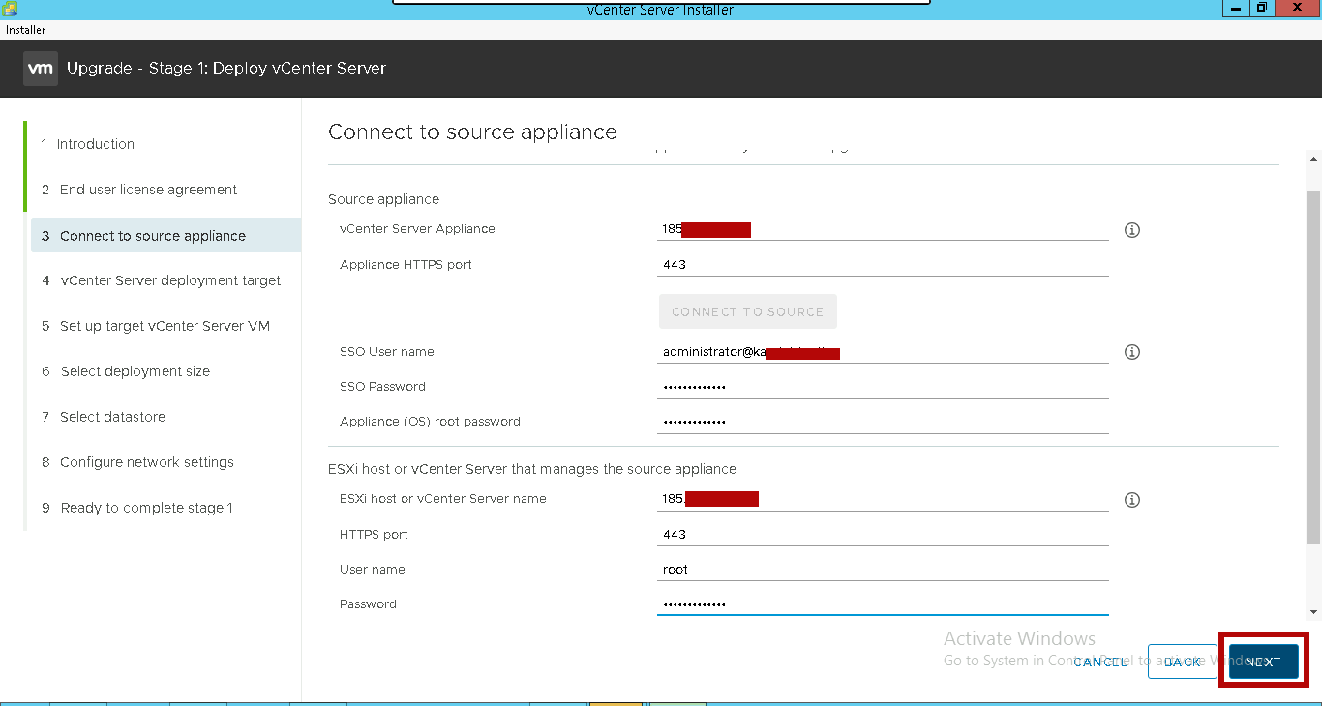
Task: Restore the installer window size
Action: click(1262, 8)
